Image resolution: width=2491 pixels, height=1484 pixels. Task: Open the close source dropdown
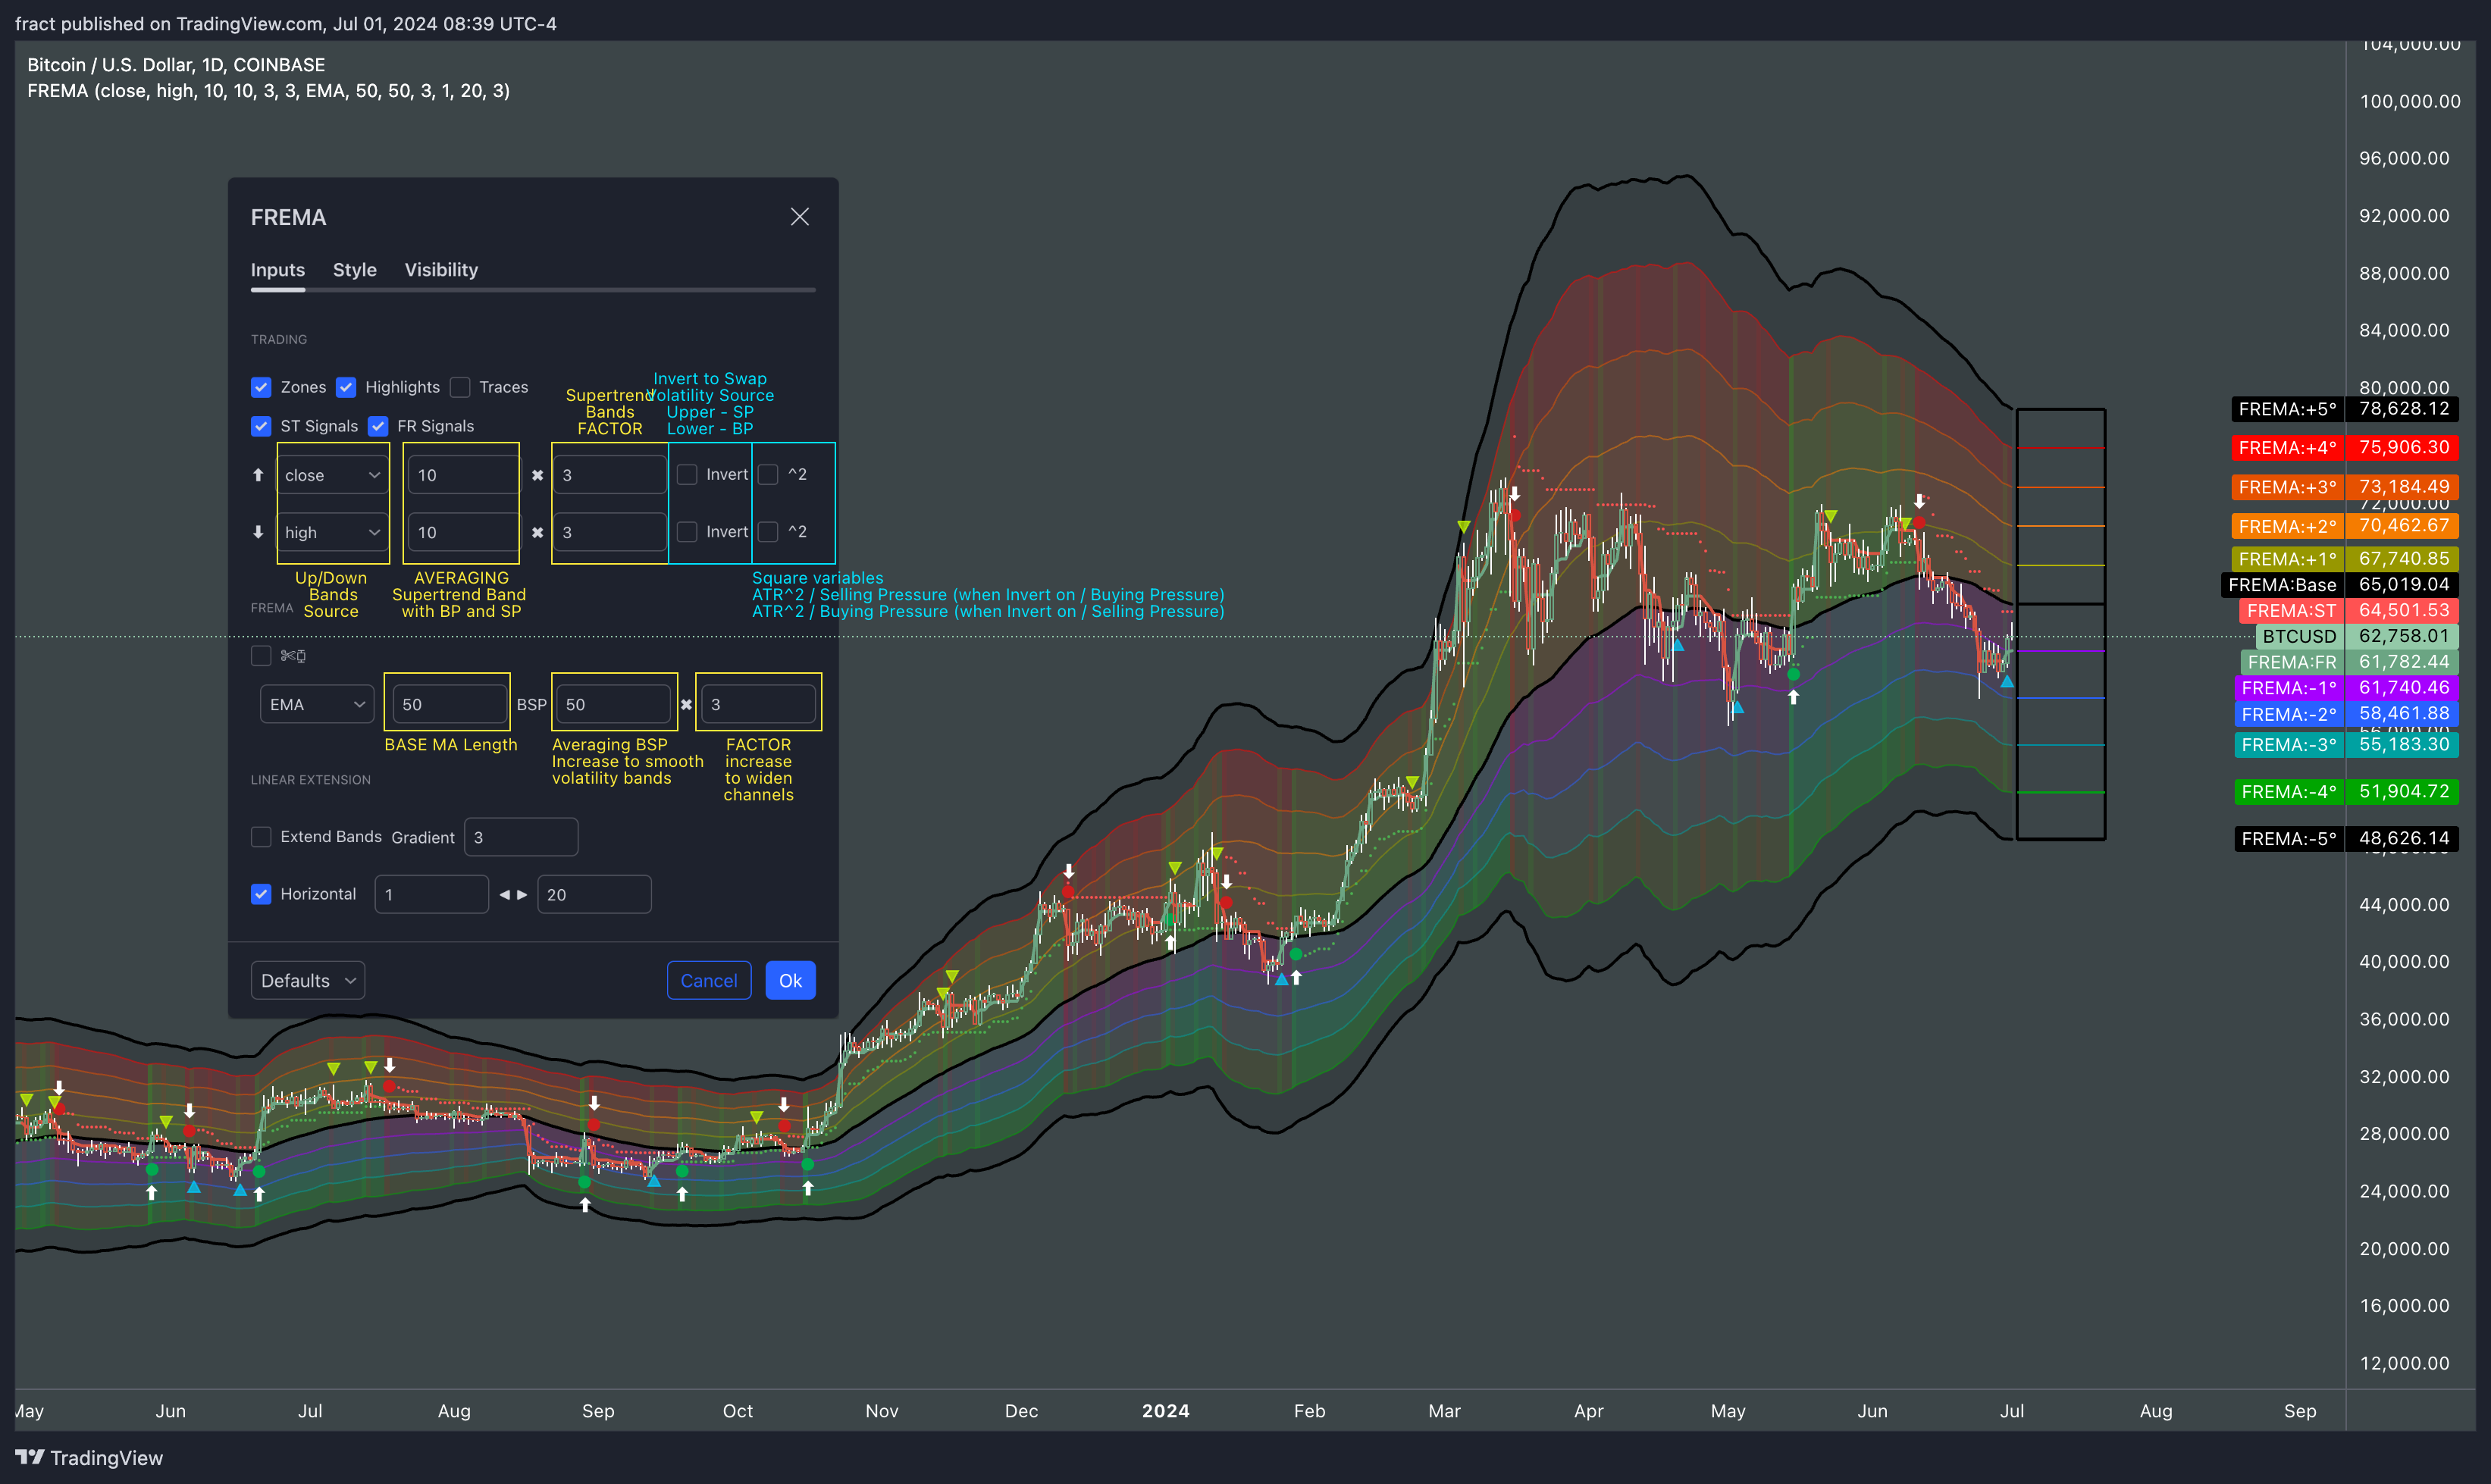[x=332, y=475]
